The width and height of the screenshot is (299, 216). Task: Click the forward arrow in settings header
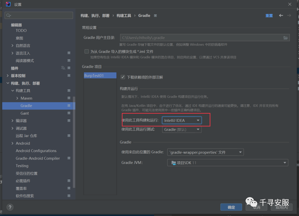pyautogui.click(x=289, y=16)
